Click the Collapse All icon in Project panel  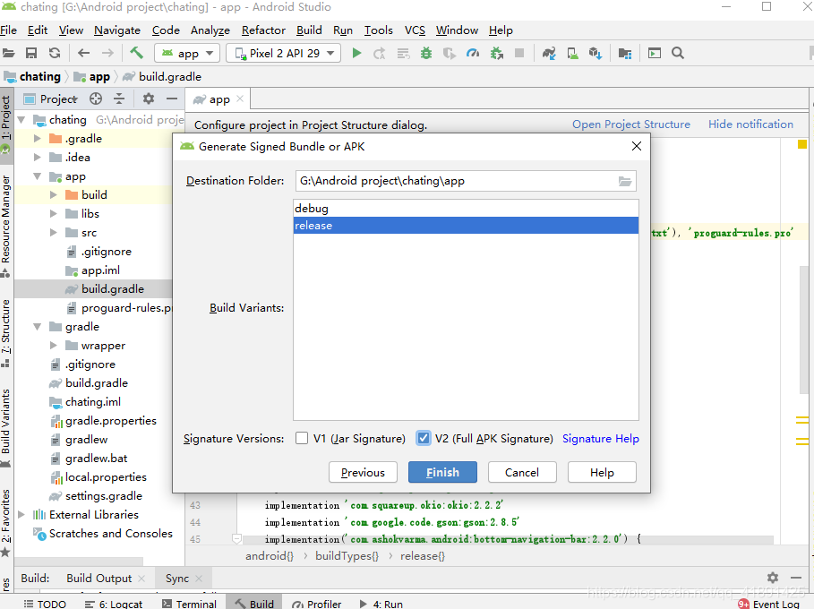[x=119, y=99]
